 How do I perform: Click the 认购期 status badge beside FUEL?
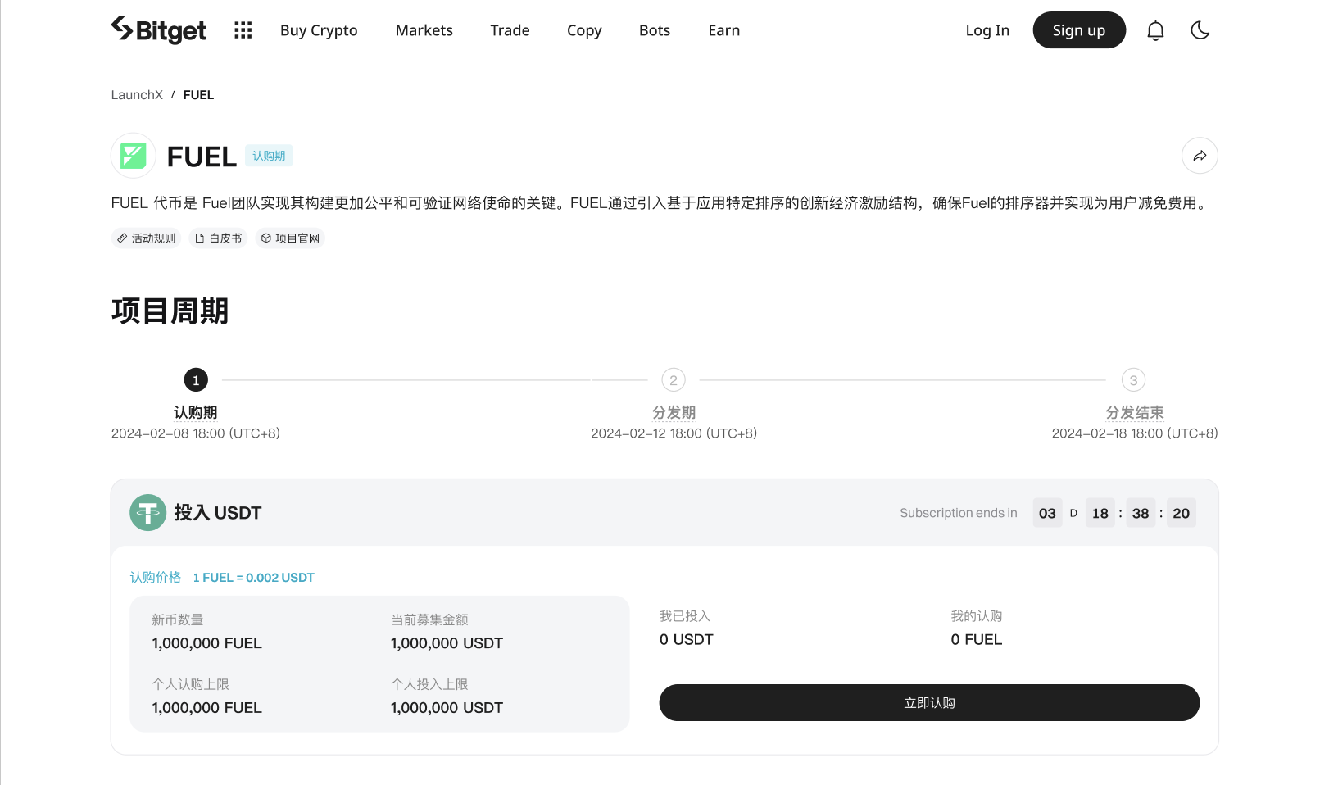[x=269, y=156]
